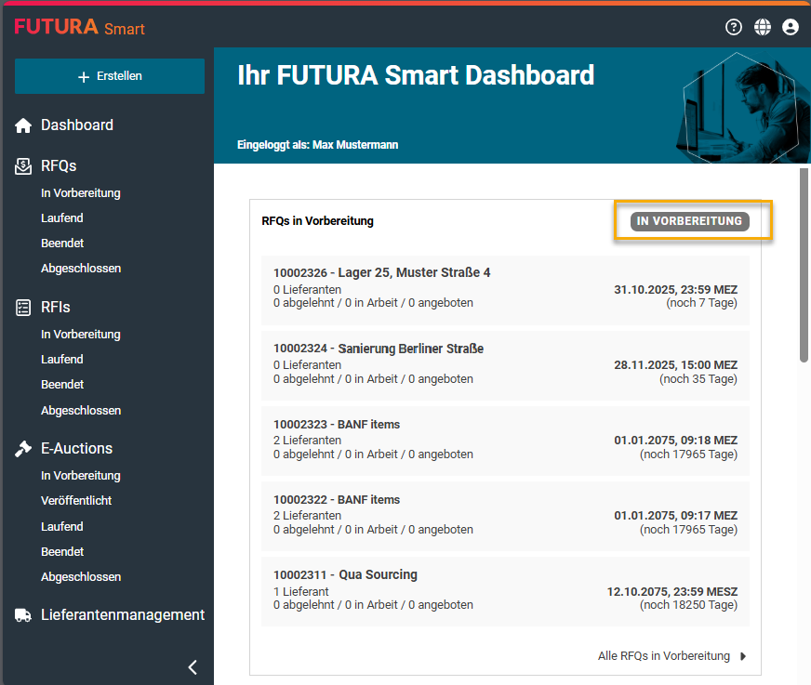Viewport: 811px width, 685px height.
Task: Select Laufend under RFQs
Action: pyautogui.click(x=62, y=218)
